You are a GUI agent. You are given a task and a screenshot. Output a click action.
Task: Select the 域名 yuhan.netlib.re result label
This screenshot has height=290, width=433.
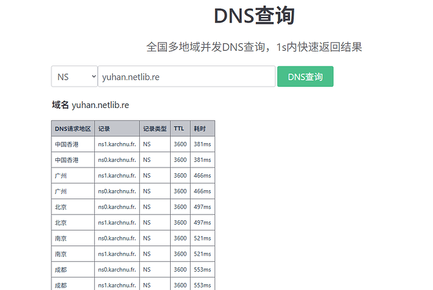90,105
